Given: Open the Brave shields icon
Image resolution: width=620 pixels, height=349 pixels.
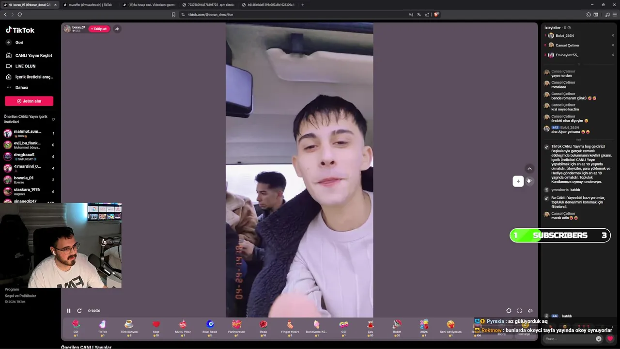Looking at the screenshot, I should (436, 15).
